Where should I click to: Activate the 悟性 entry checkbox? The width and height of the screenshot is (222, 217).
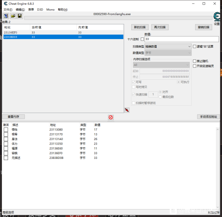pyautogui.click(x=6, y=130)
